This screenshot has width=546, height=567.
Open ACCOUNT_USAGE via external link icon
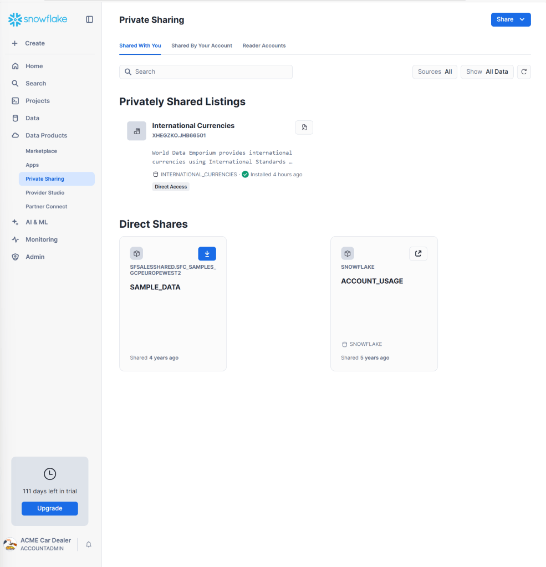click(x=418, y=253)
